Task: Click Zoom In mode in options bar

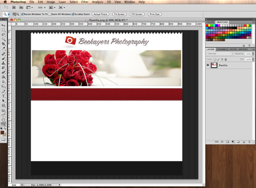Action: [x=14, y=14]
